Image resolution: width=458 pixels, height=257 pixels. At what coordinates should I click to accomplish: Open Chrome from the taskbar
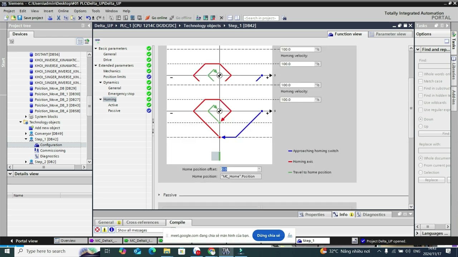click(211, 251)
